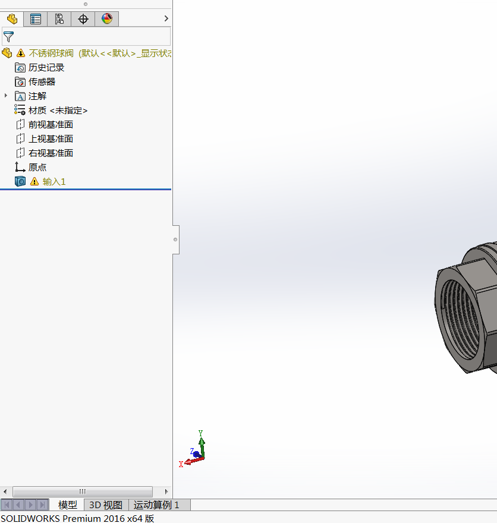Select the 原点 origin item
Screen dimensions: 497x523
click(37, 167)
